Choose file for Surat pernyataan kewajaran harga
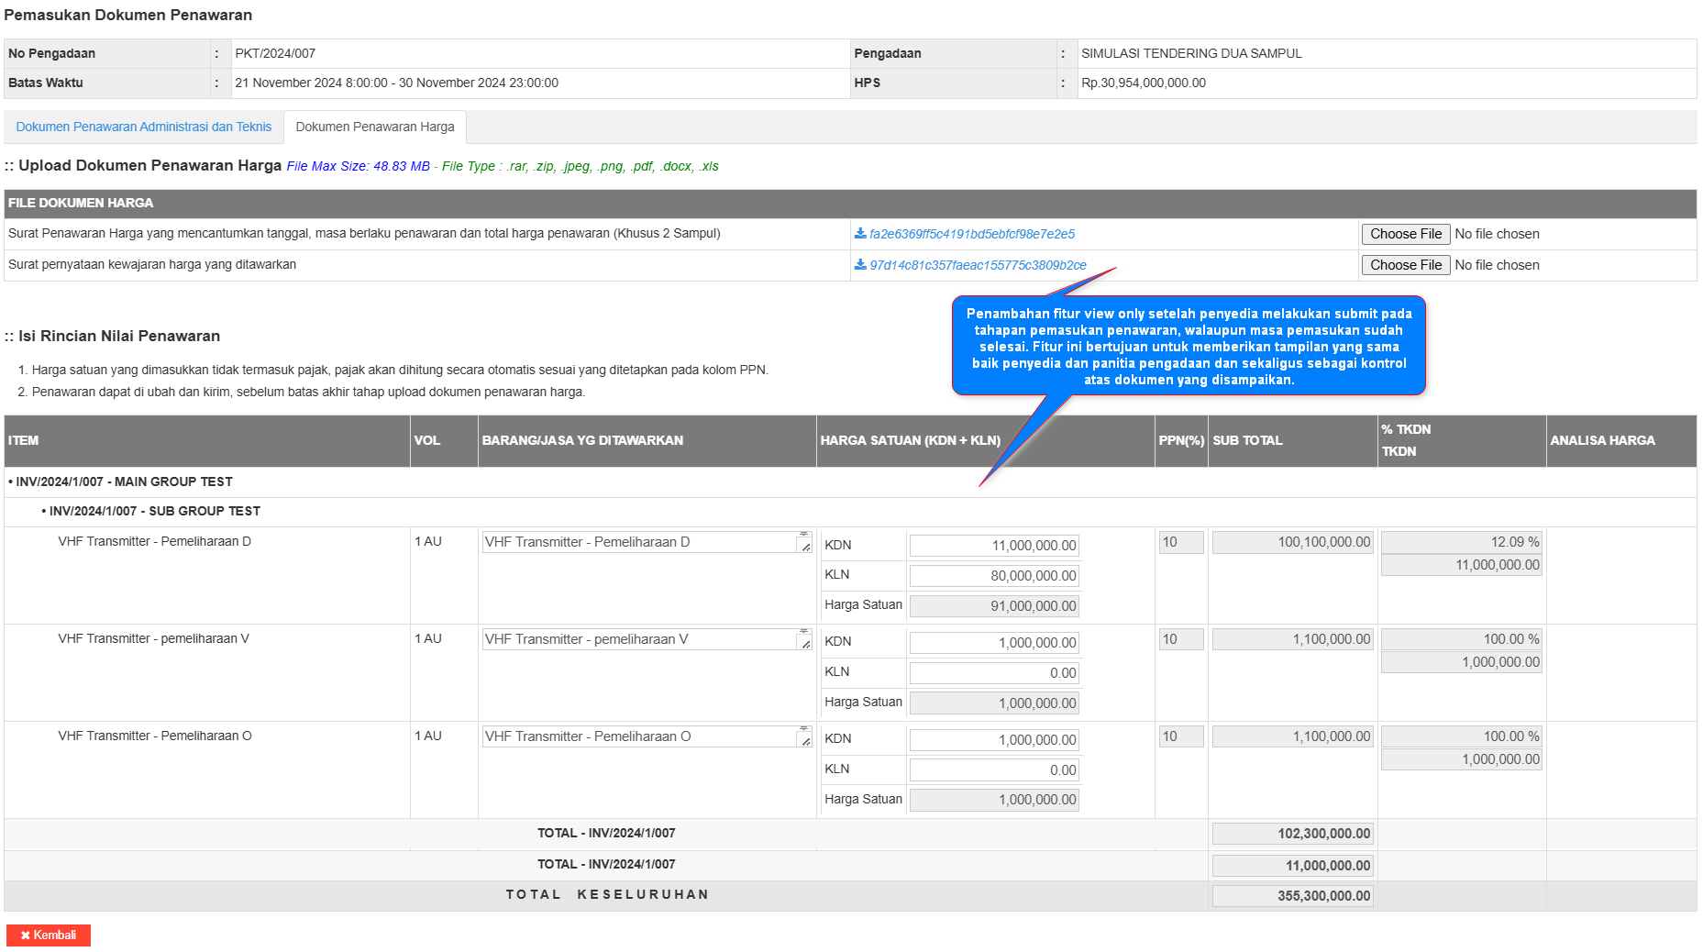Screen dimensions: 1703x952 coord(1405,265)
